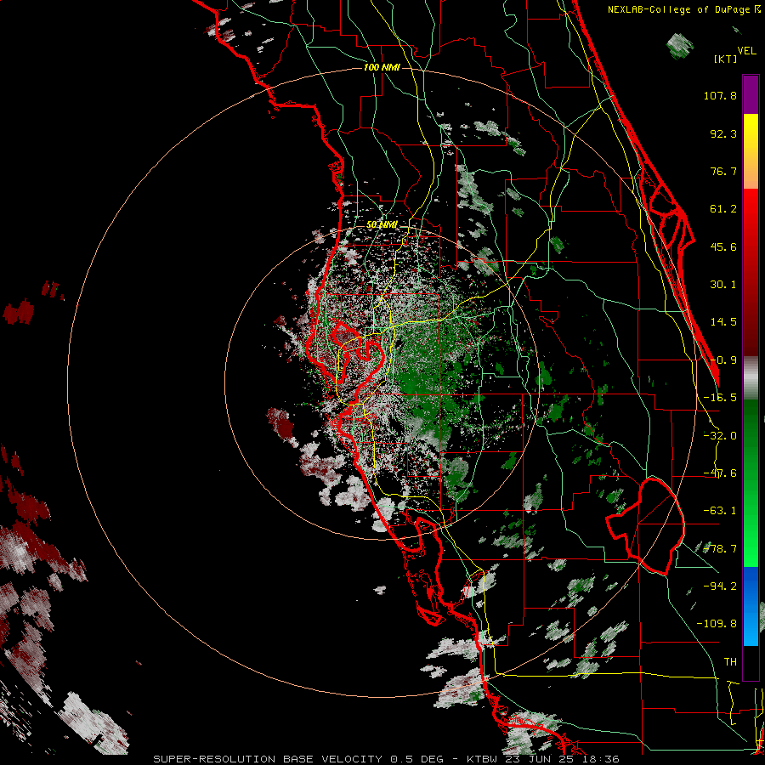Click the -94.2 value on velocity scale
Screen dimensions: 765x765
coord(720,586)
